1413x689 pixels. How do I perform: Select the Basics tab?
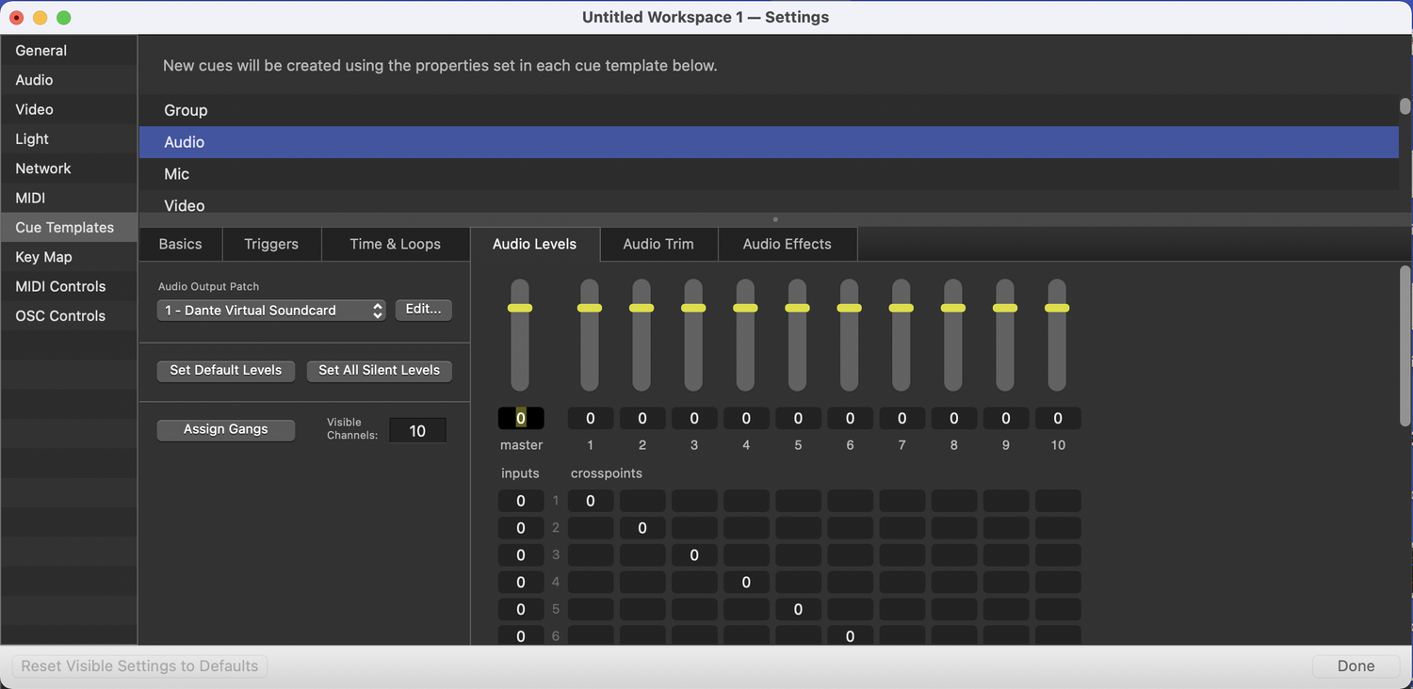point(180,244)
